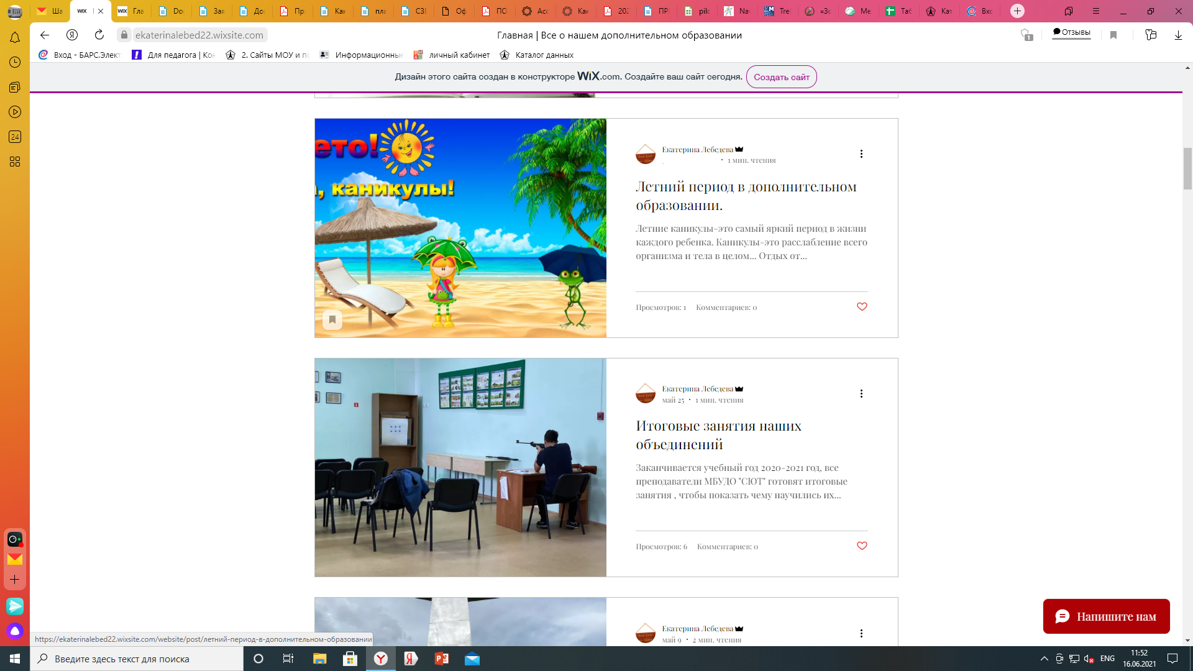The width and height of the screenshot is (1193, 671).
Task: Toggle bookmark on the beach image
Action: tap(332, 319)
